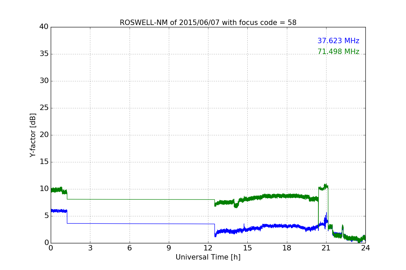Screen dimensions: 406x270
Task: Click x-axis tick label 18
Action: (287, 248)
